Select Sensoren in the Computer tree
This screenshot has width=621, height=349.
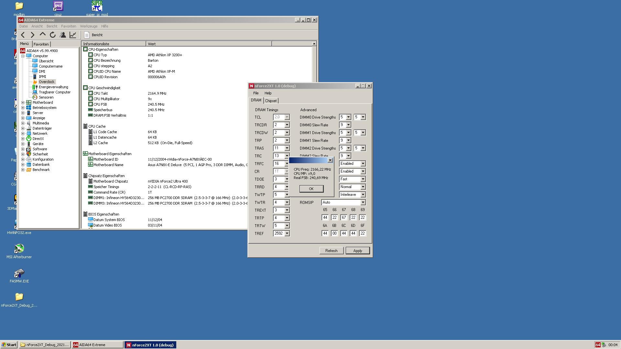tap(46, 97)
